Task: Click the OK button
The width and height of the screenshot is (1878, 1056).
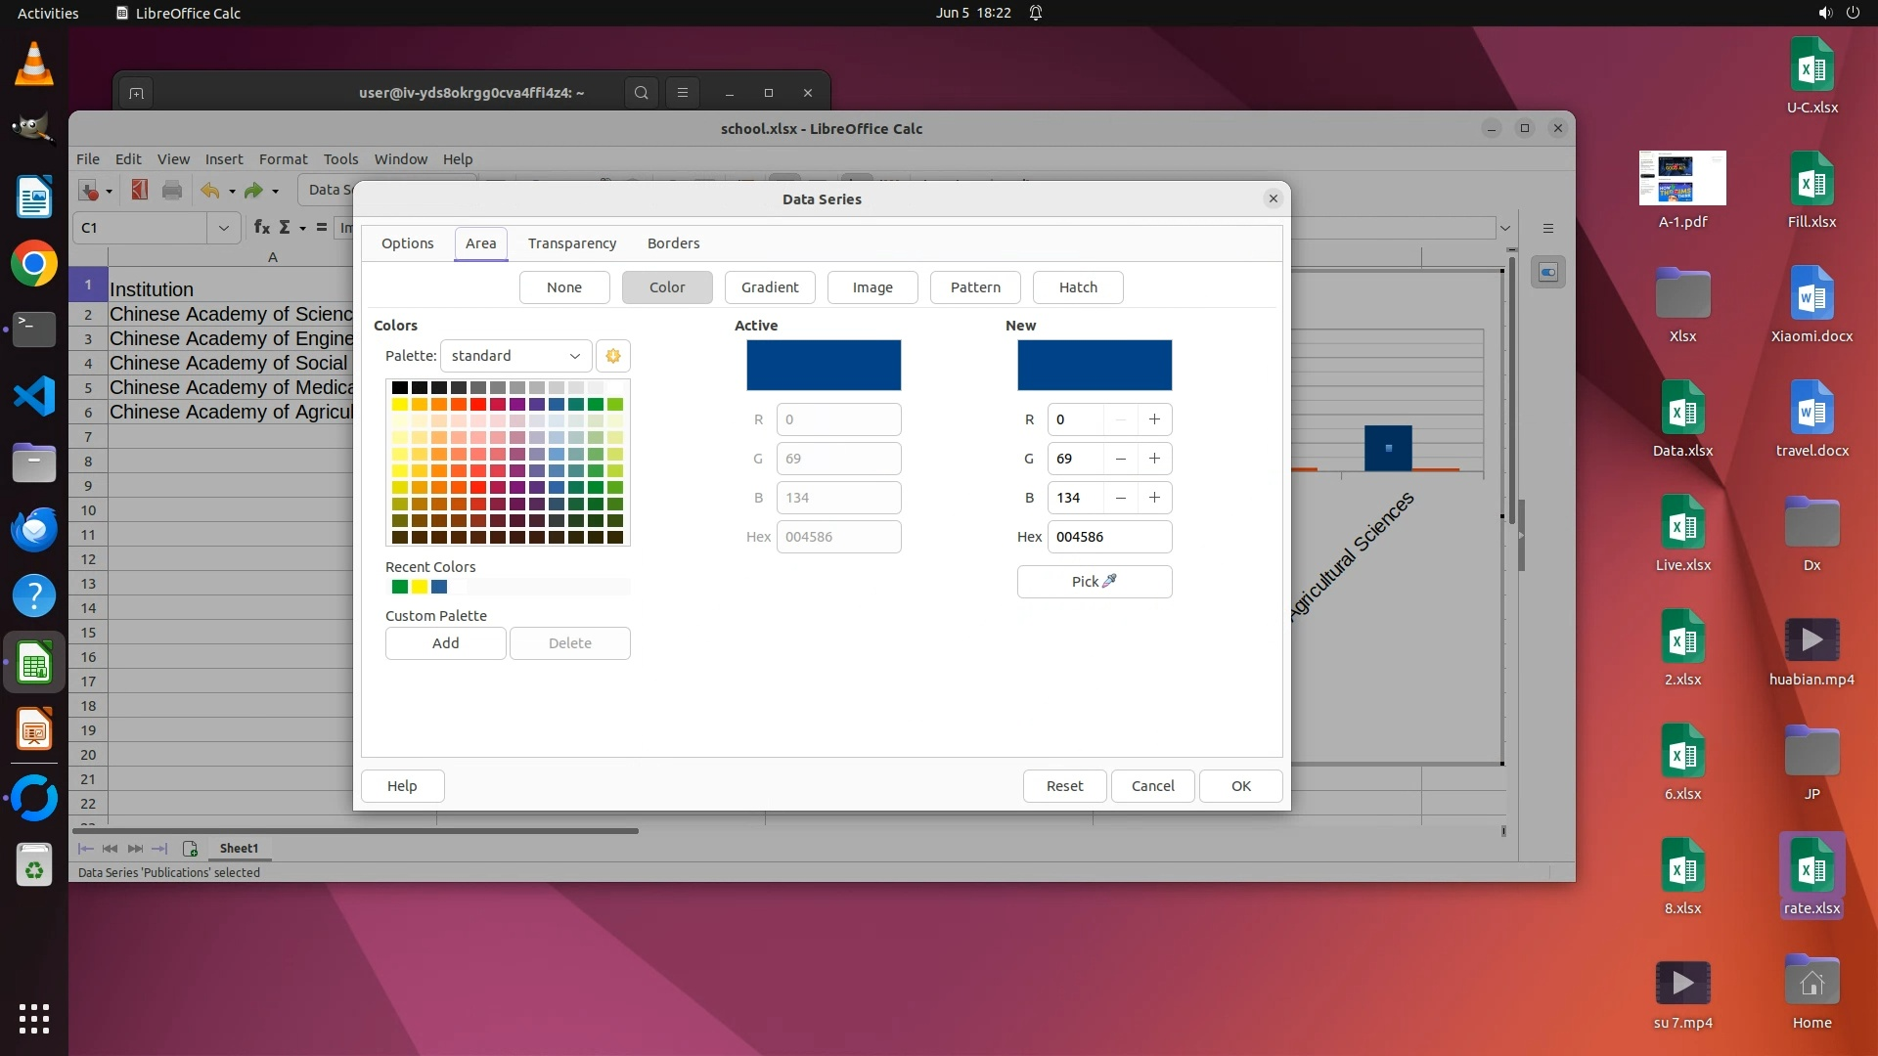Action: 1240,786
